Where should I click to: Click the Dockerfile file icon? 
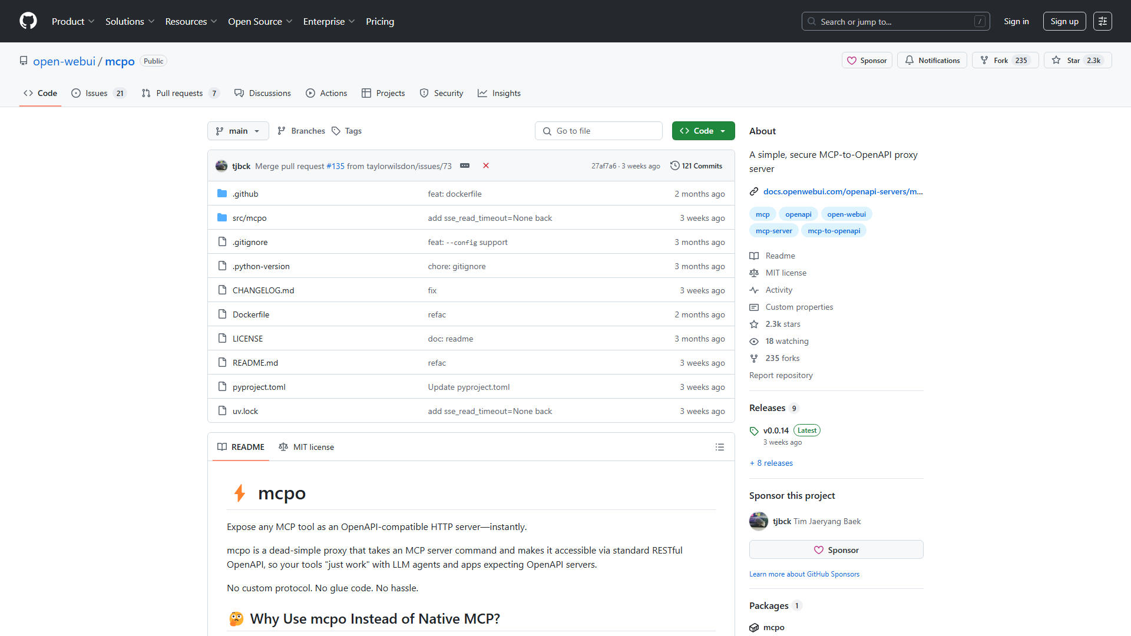[222, 314]
